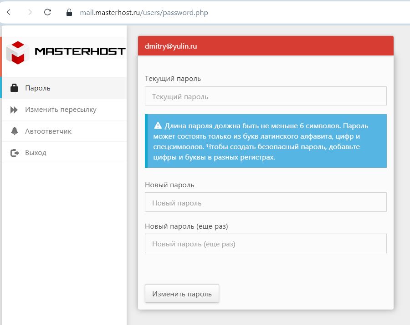410x325 pixels.
Task: Click the padlock site security icon
Action: pyautogui.click(x=69, y=12)
